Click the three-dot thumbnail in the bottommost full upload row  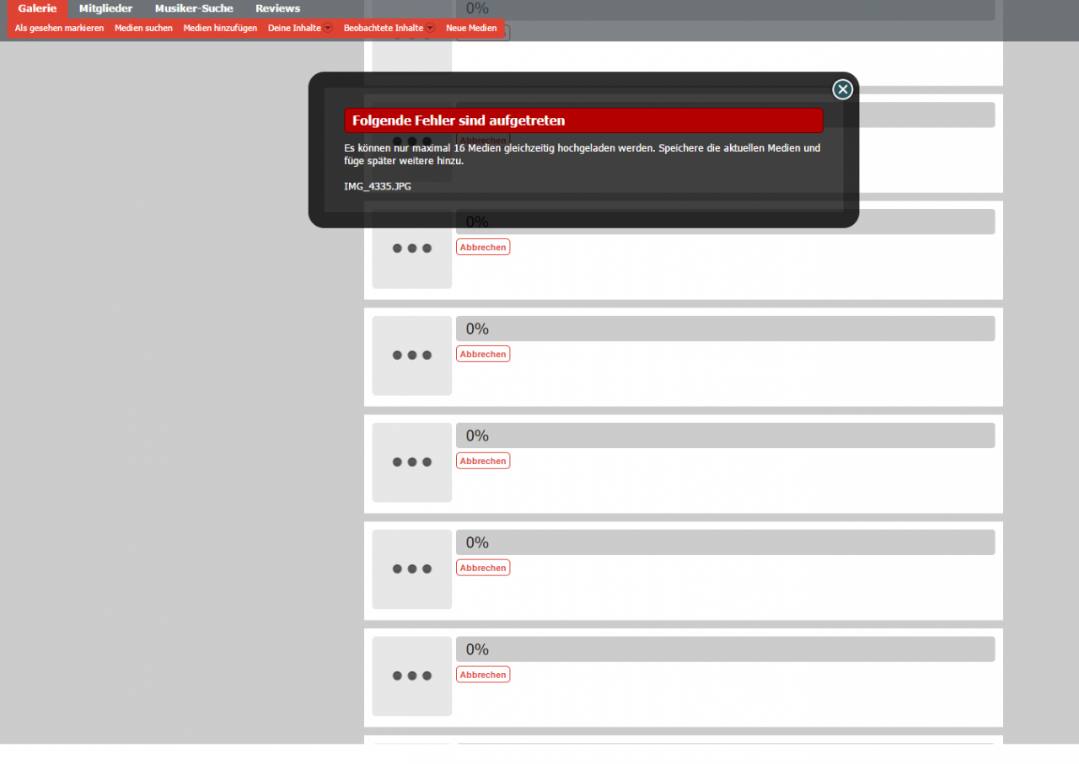[412, 676]
